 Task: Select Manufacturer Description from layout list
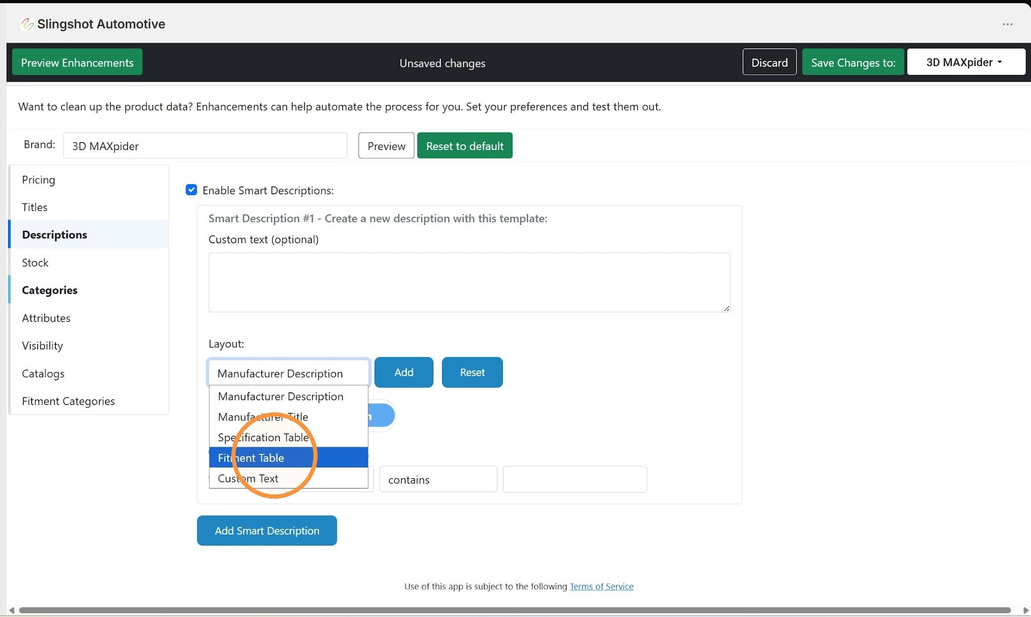[288, 396]
